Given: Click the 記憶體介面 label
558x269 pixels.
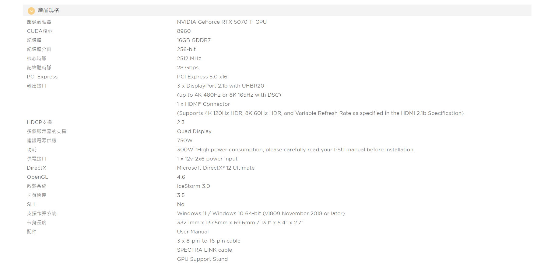Looking at the screenshot, I should pyautogui.click(x=39, y=49).
